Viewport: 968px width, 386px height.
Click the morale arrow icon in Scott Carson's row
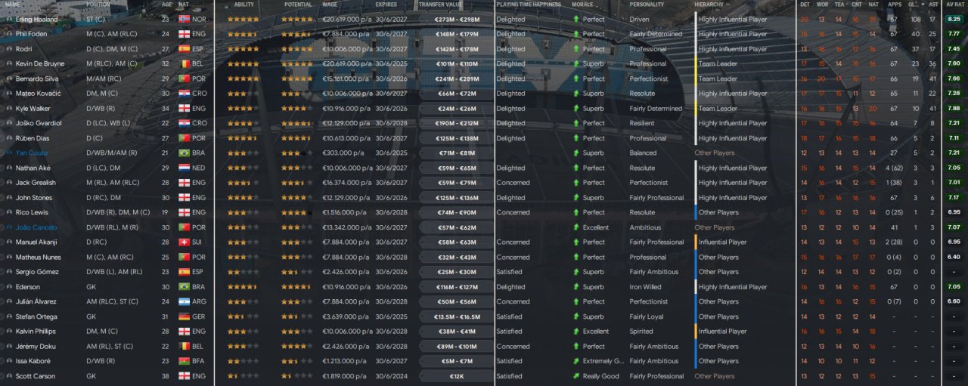pyautogui.click(x=576, y=376)
